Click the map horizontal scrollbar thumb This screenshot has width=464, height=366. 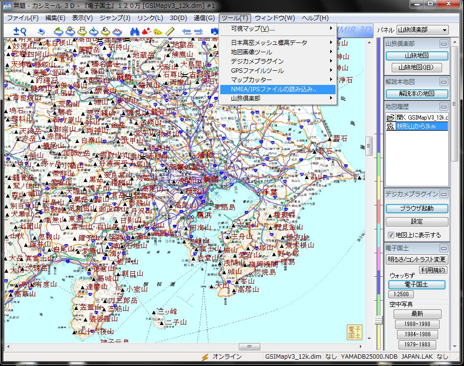250,346
